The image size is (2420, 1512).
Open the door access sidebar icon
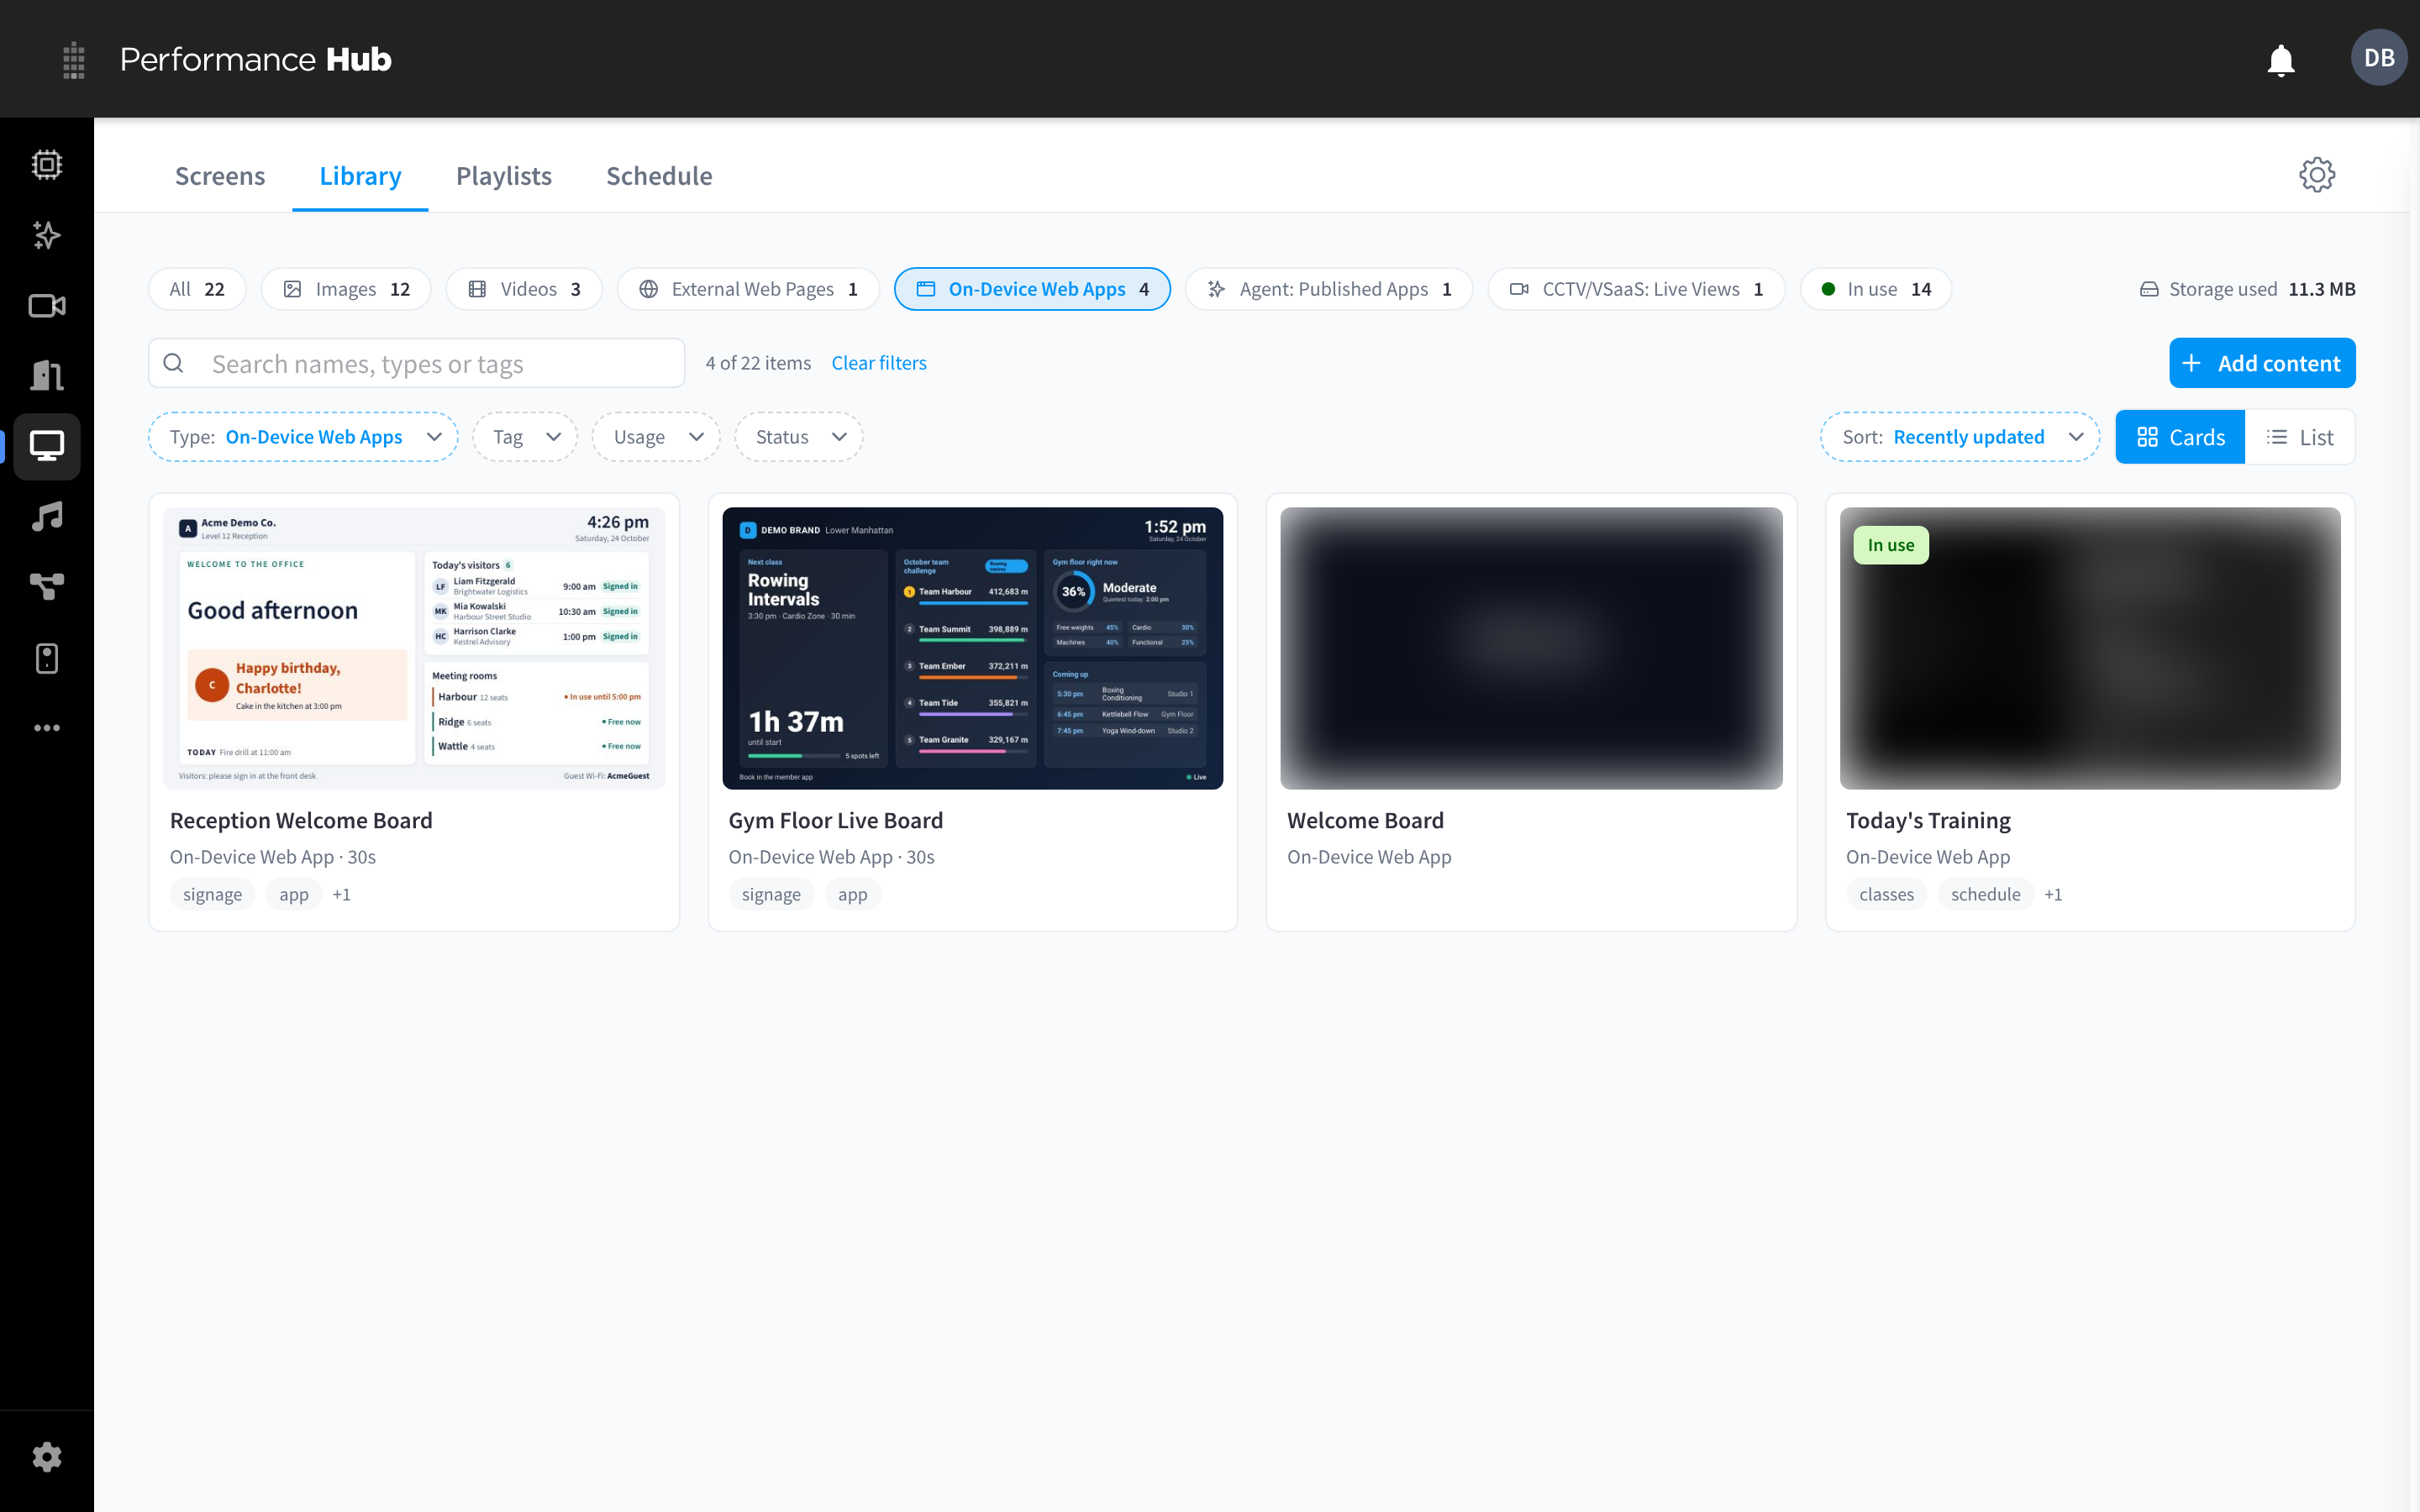47,376
